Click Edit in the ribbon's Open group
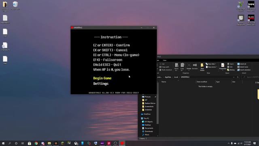 coord(230,67)
